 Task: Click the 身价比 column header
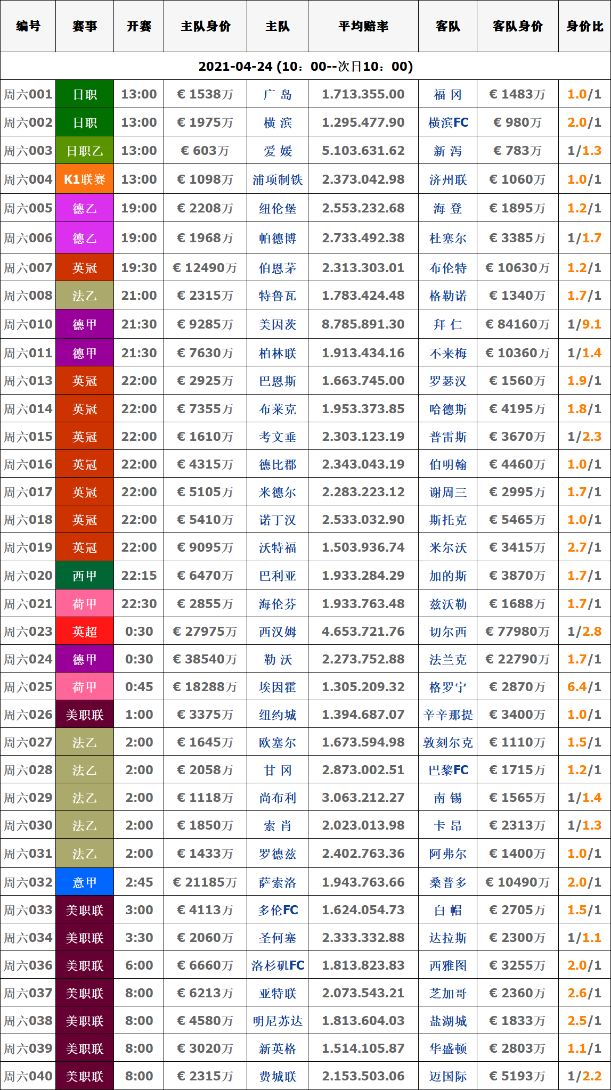point(584,26)
